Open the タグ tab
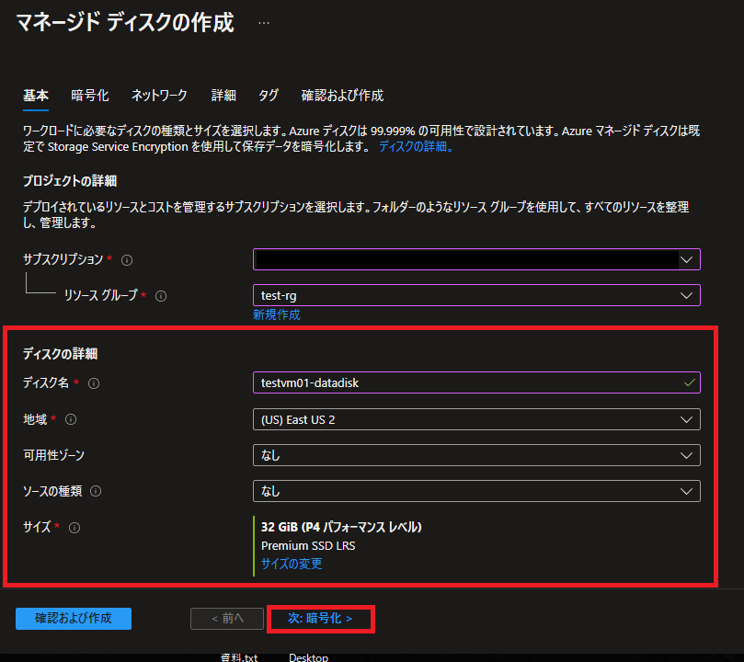This screenshot has height=662, width=744. click(x=269, y=96)
